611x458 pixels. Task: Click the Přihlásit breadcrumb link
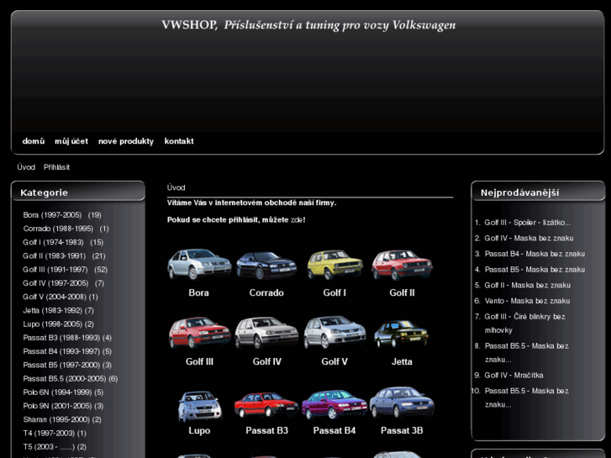click(x=56, y=167)
